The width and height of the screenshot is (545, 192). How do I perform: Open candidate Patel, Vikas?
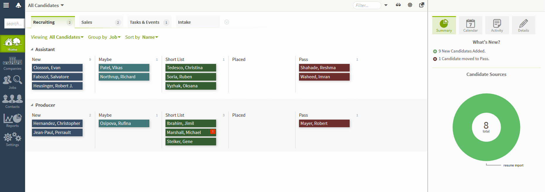click(124, 68)
